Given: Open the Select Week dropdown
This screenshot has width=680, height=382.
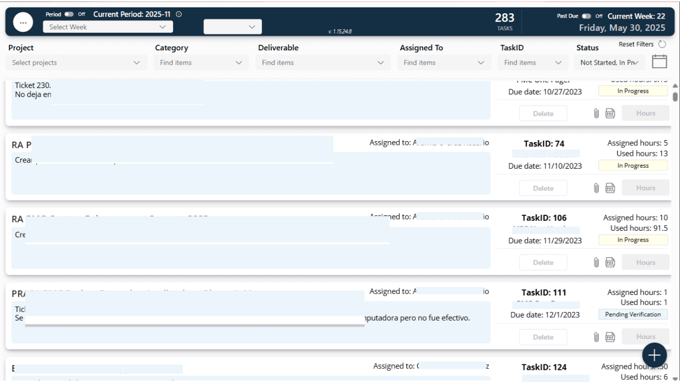Looking at the screenshot, I should click(x=107, y=27).
